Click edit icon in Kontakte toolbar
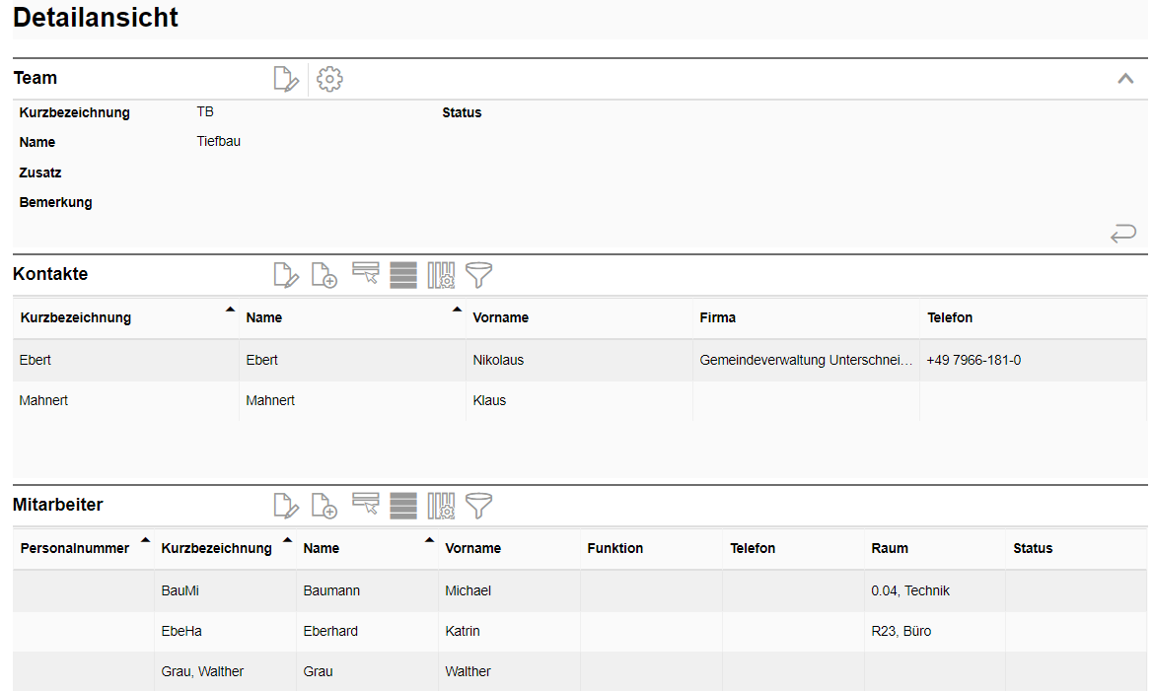 tap(285, 275)
